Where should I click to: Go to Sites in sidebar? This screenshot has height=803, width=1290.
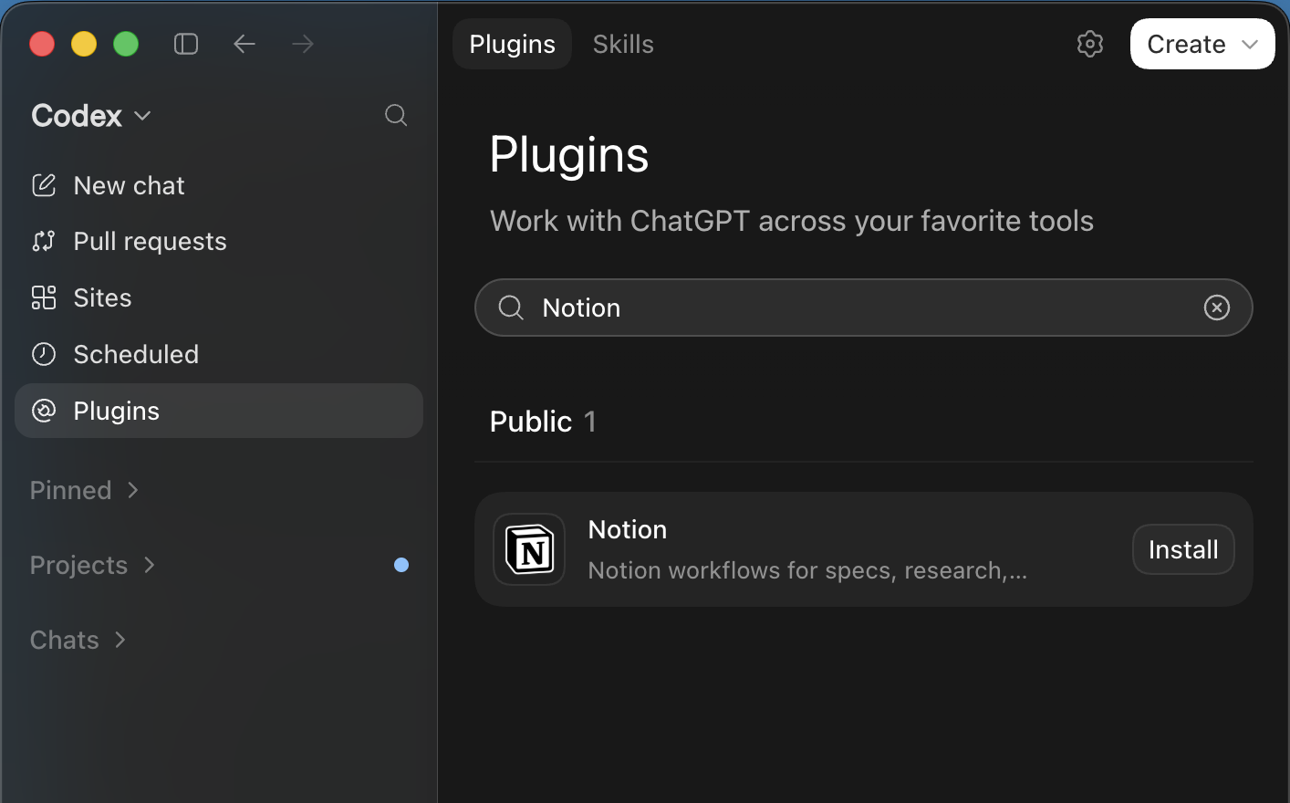click(x=219, y=297)
